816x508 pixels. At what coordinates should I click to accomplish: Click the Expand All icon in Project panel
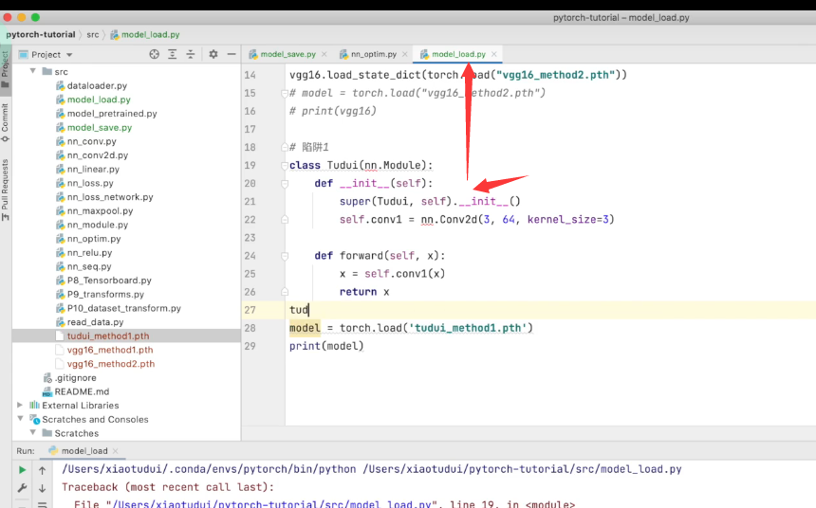coord(173,54)
